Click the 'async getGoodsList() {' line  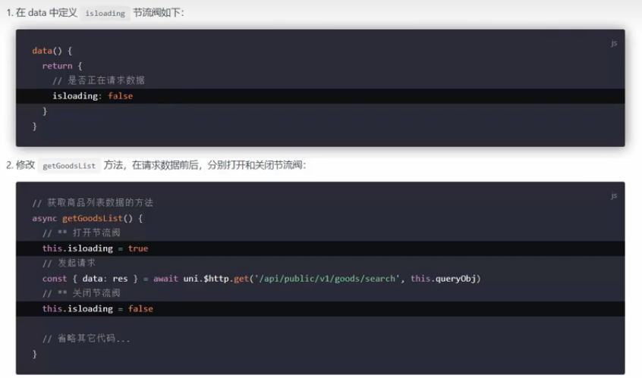(x=87, y=218)
